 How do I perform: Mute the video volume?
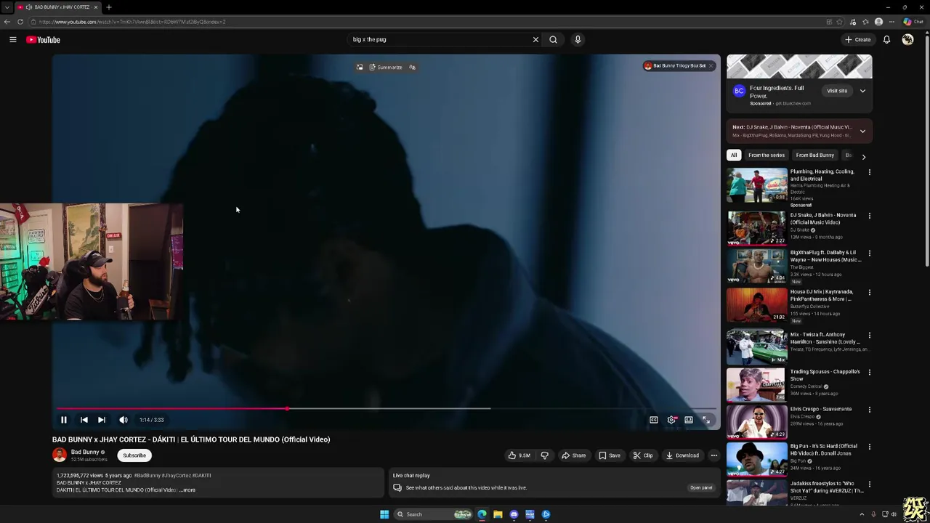124,419
